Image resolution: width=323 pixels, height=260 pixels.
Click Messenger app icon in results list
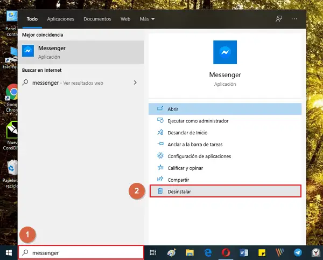[28, 51]
